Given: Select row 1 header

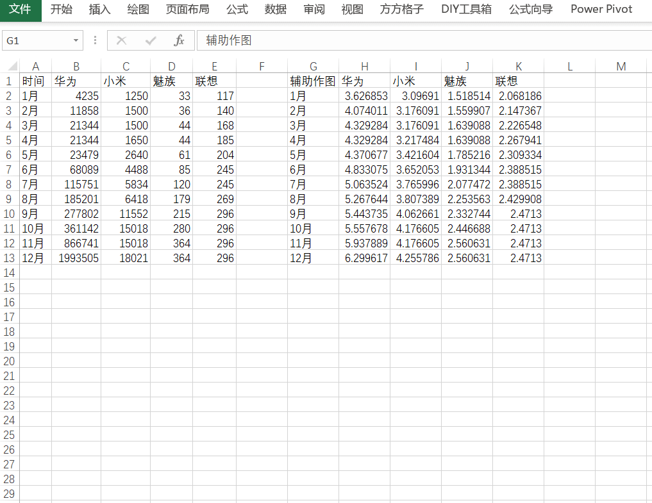Looking at the screenshot, I should tap(9, 81).
